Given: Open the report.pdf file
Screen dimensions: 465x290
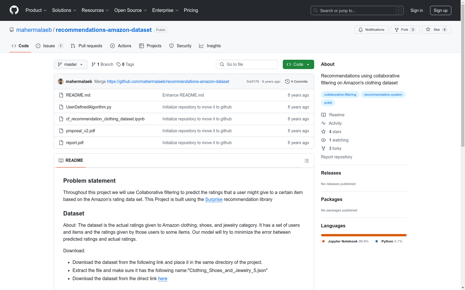Looking at the screenshot, I should (75, 143).
